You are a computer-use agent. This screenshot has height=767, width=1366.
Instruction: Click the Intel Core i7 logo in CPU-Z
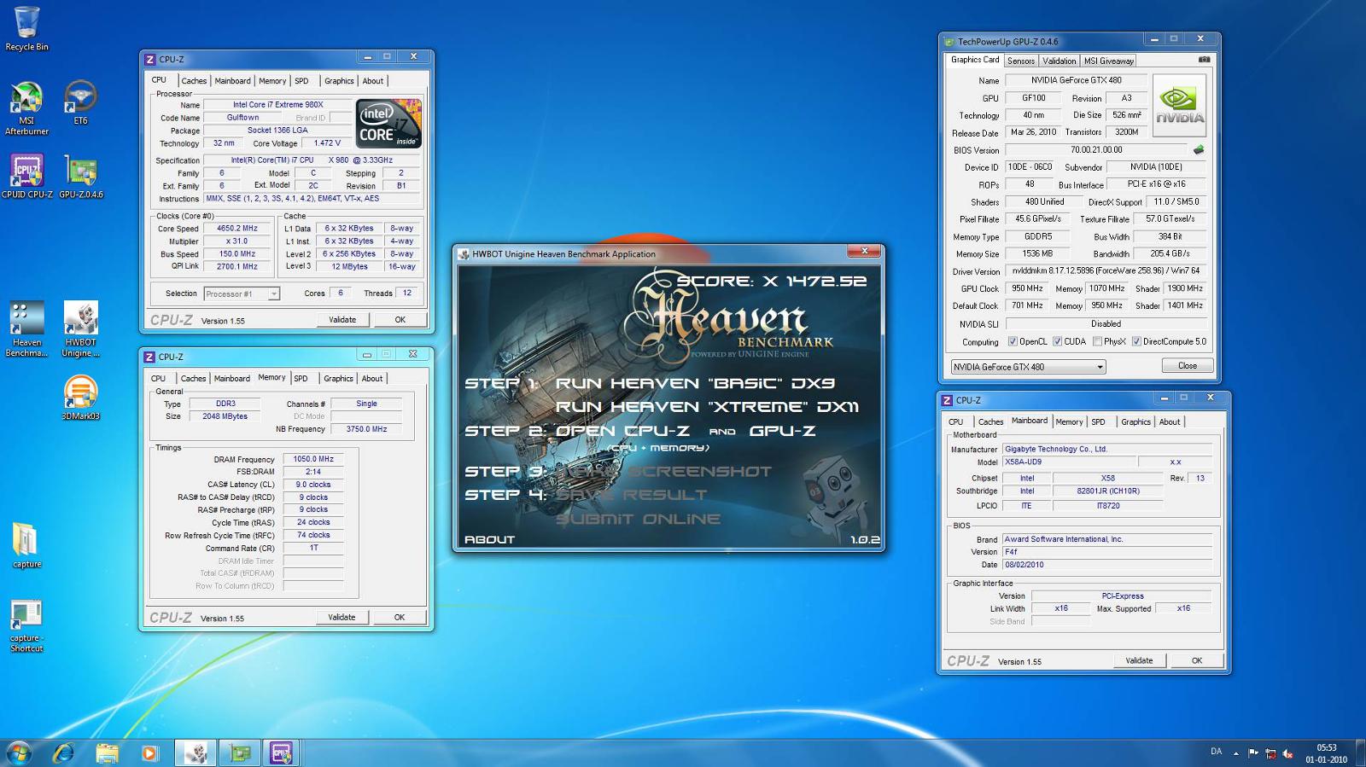tap(388, 124)
